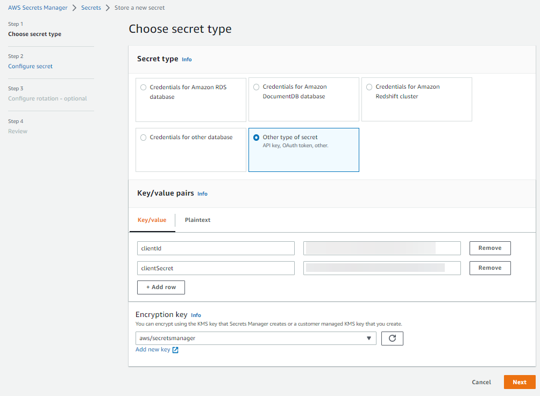Open Info link next to Secret type
Viewport: 540px width, 396px height.
[187, 60]
